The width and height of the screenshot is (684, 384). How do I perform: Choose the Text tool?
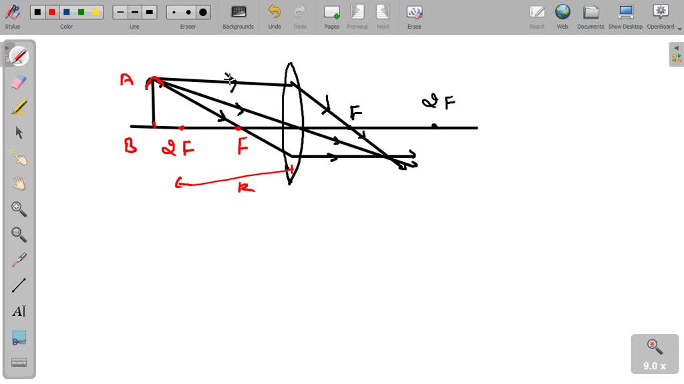18,311
